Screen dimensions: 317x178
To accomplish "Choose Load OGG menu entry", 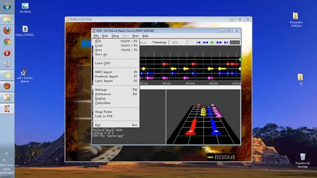I will (x=115, y=63).
